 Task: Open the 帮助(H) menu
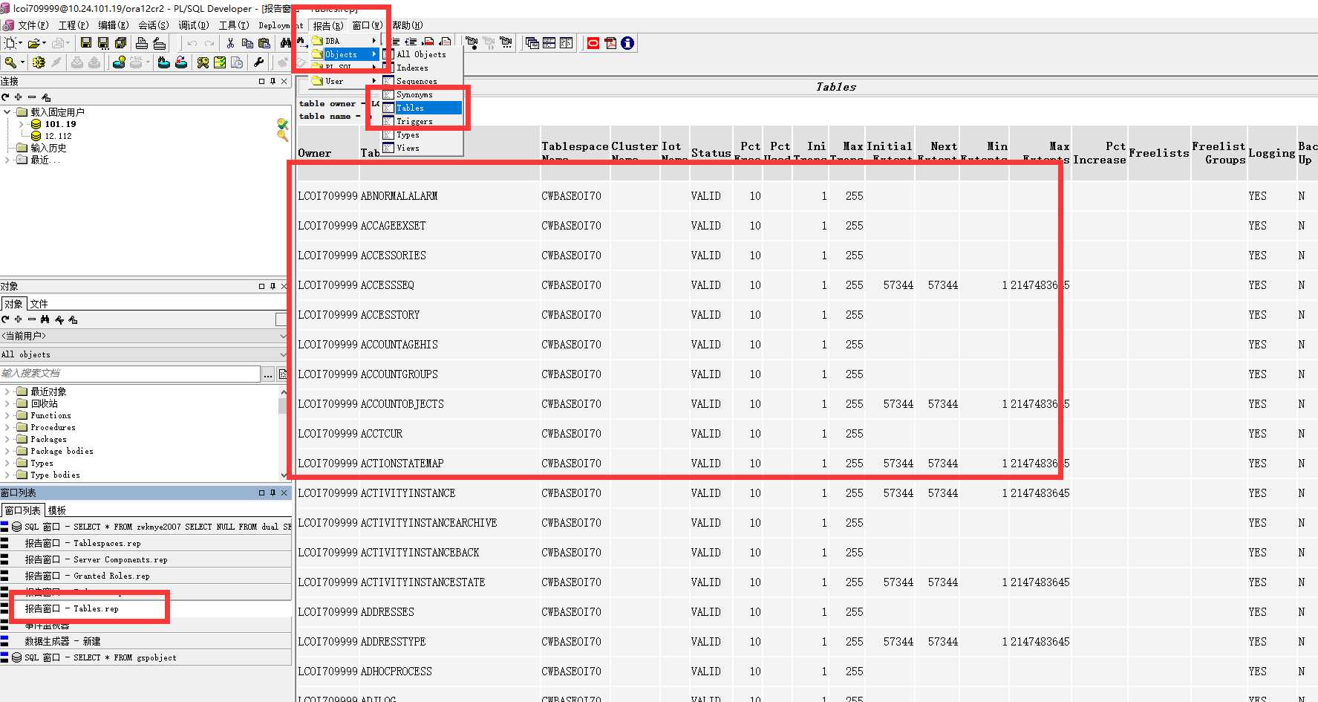[x=407, y=25]
